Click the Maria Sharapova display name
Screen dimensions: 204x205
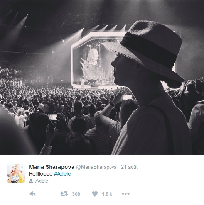52,167
